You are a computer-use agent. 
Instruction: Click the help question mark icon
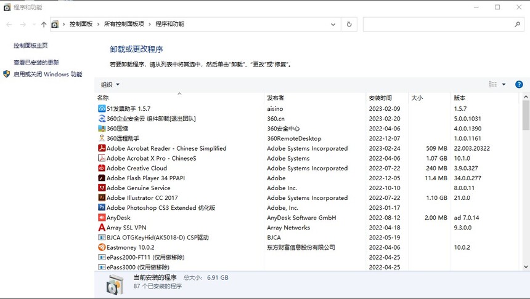pyautogui.click(x=519, y=84)
